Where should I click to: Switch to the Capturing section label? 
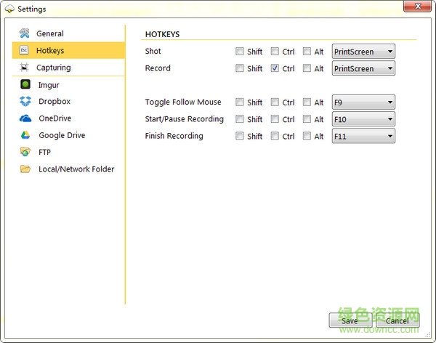54,68
